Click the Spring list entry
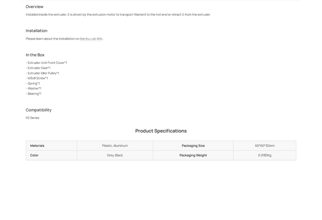Viewport: 322px width, 220px height. click(x=33, y=84)
